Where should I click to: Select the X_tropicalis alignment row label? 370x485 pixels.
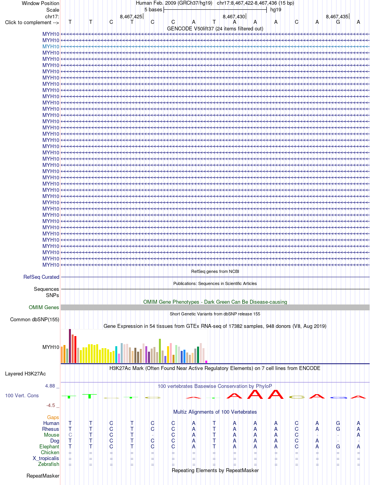pyautogui.click(x=46, y=458)
